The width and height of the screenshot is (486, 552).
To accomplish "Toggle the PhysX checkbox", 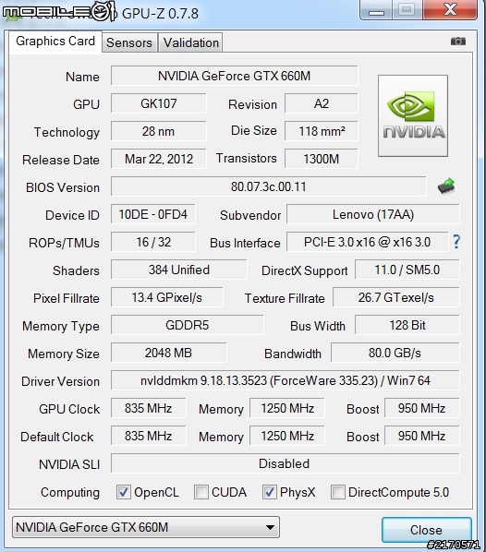I will point(269,492).
